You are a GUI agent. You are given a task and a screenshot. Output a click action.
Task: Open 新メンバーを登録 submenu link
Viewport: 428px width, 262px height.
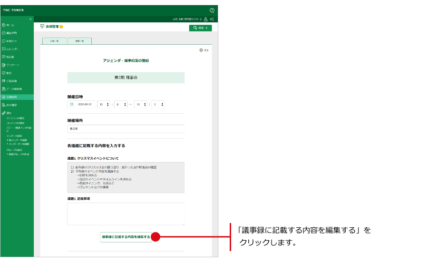coord(17,140)
